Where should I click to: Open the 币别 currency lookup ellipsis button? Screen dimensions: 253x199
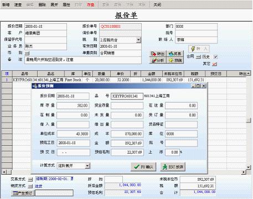tap(27, 53)
